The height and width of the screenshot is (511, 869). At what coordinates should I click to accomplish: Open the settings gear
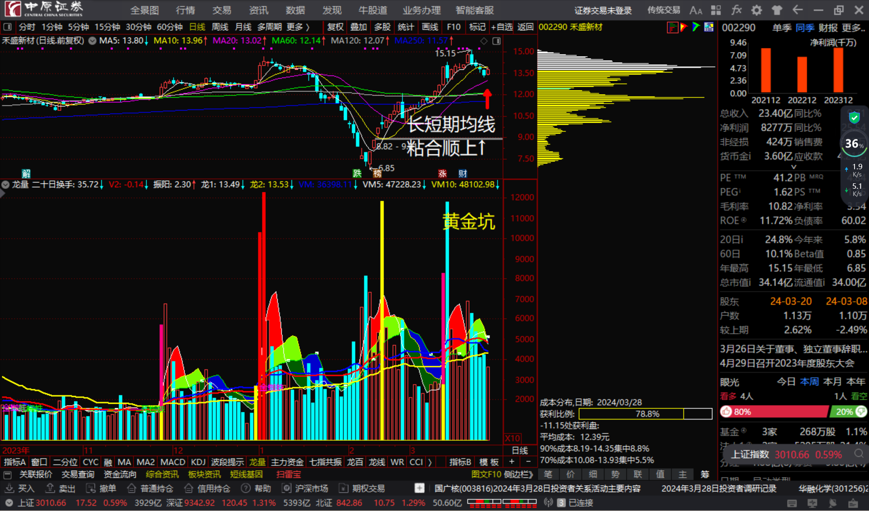757,10
